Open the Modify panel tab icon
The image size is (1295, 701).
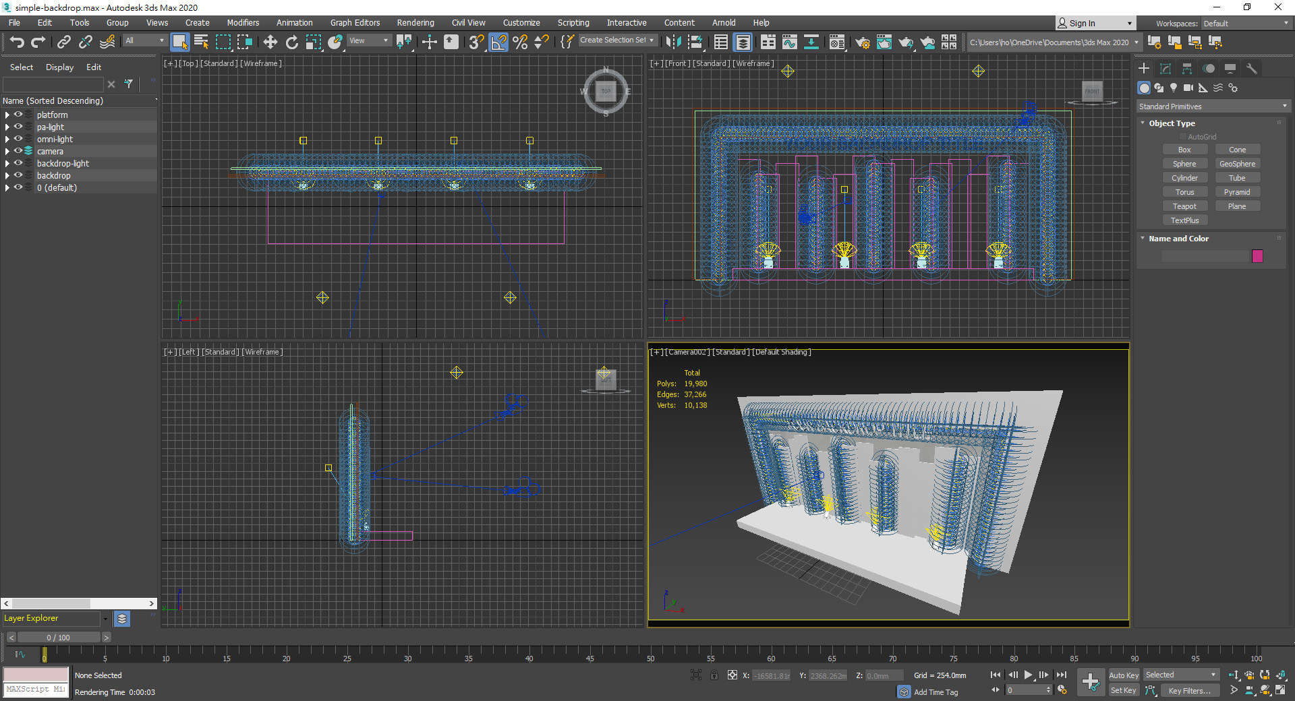pos(1165,69)
